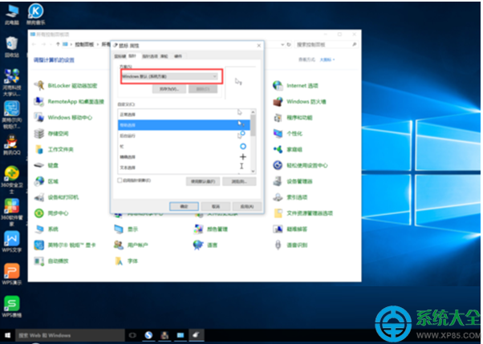Switch to the Buttons (鼠标键) tab
The height and width of the screenshot is (344, 483).
click(x=120, y=56)
